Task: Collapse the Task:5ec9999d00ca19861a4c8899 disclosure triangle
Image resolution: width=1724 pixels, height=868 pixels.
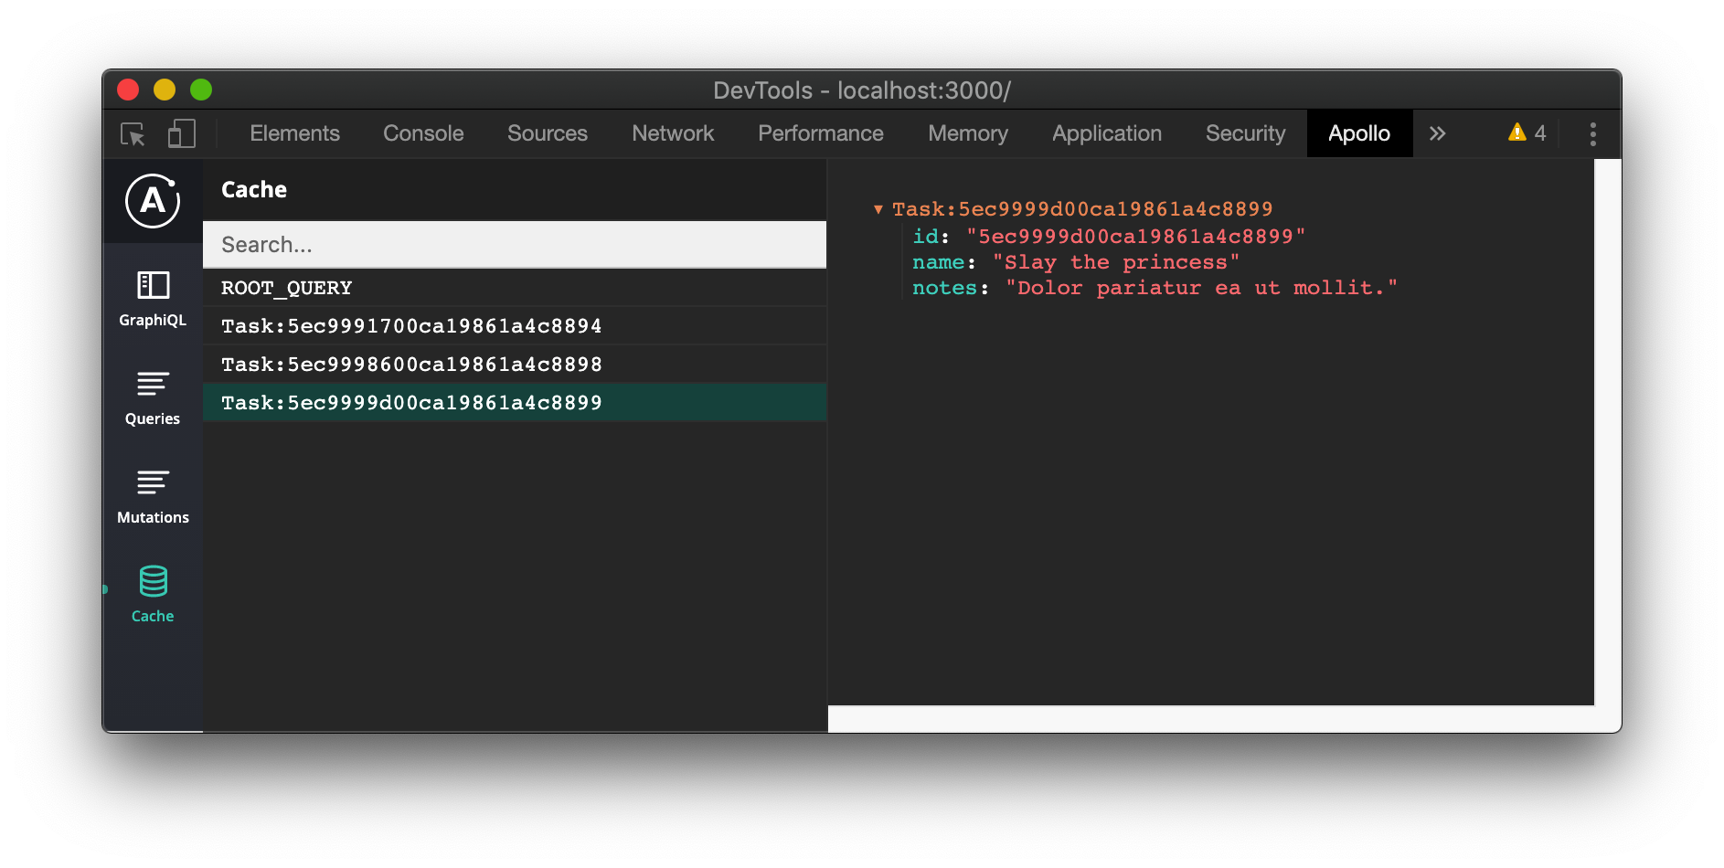Action: (880, 208)
